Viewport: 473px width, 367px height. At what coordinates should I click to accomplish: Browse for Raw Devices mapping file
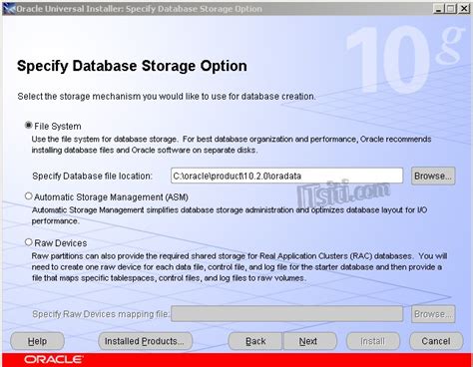[x=433, y=314]
